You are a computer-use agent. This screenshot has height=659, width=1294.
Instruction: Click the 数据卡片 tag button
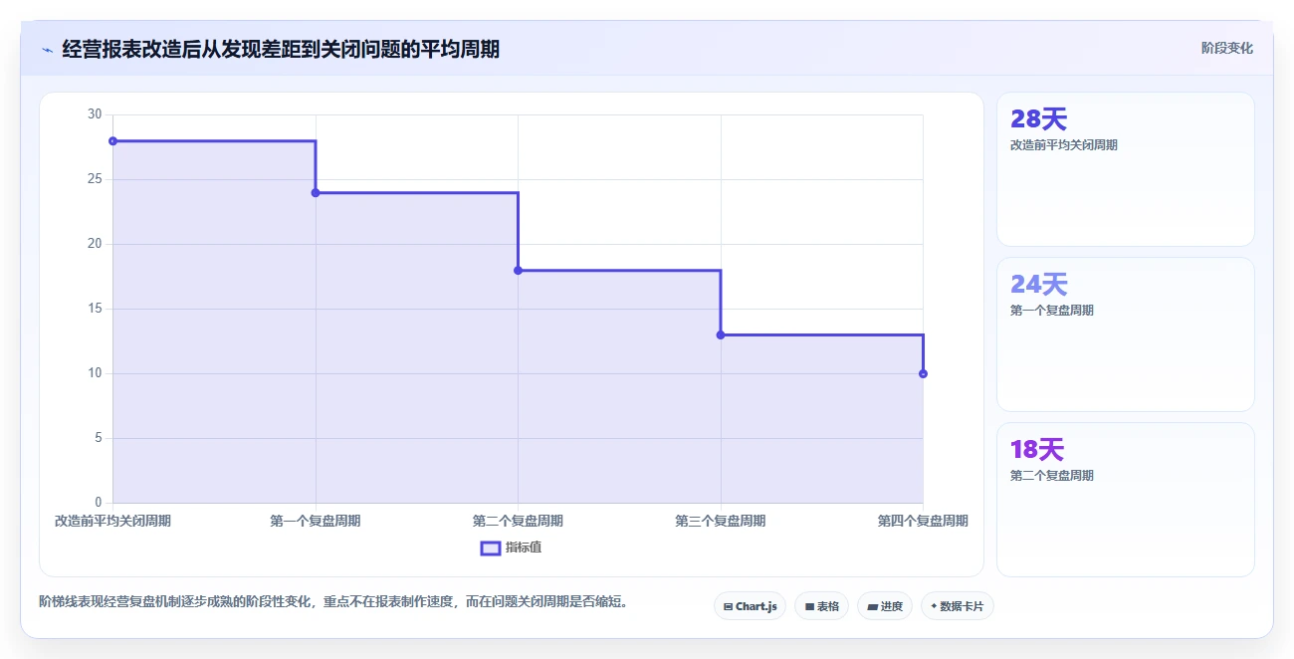click(958, 606)
